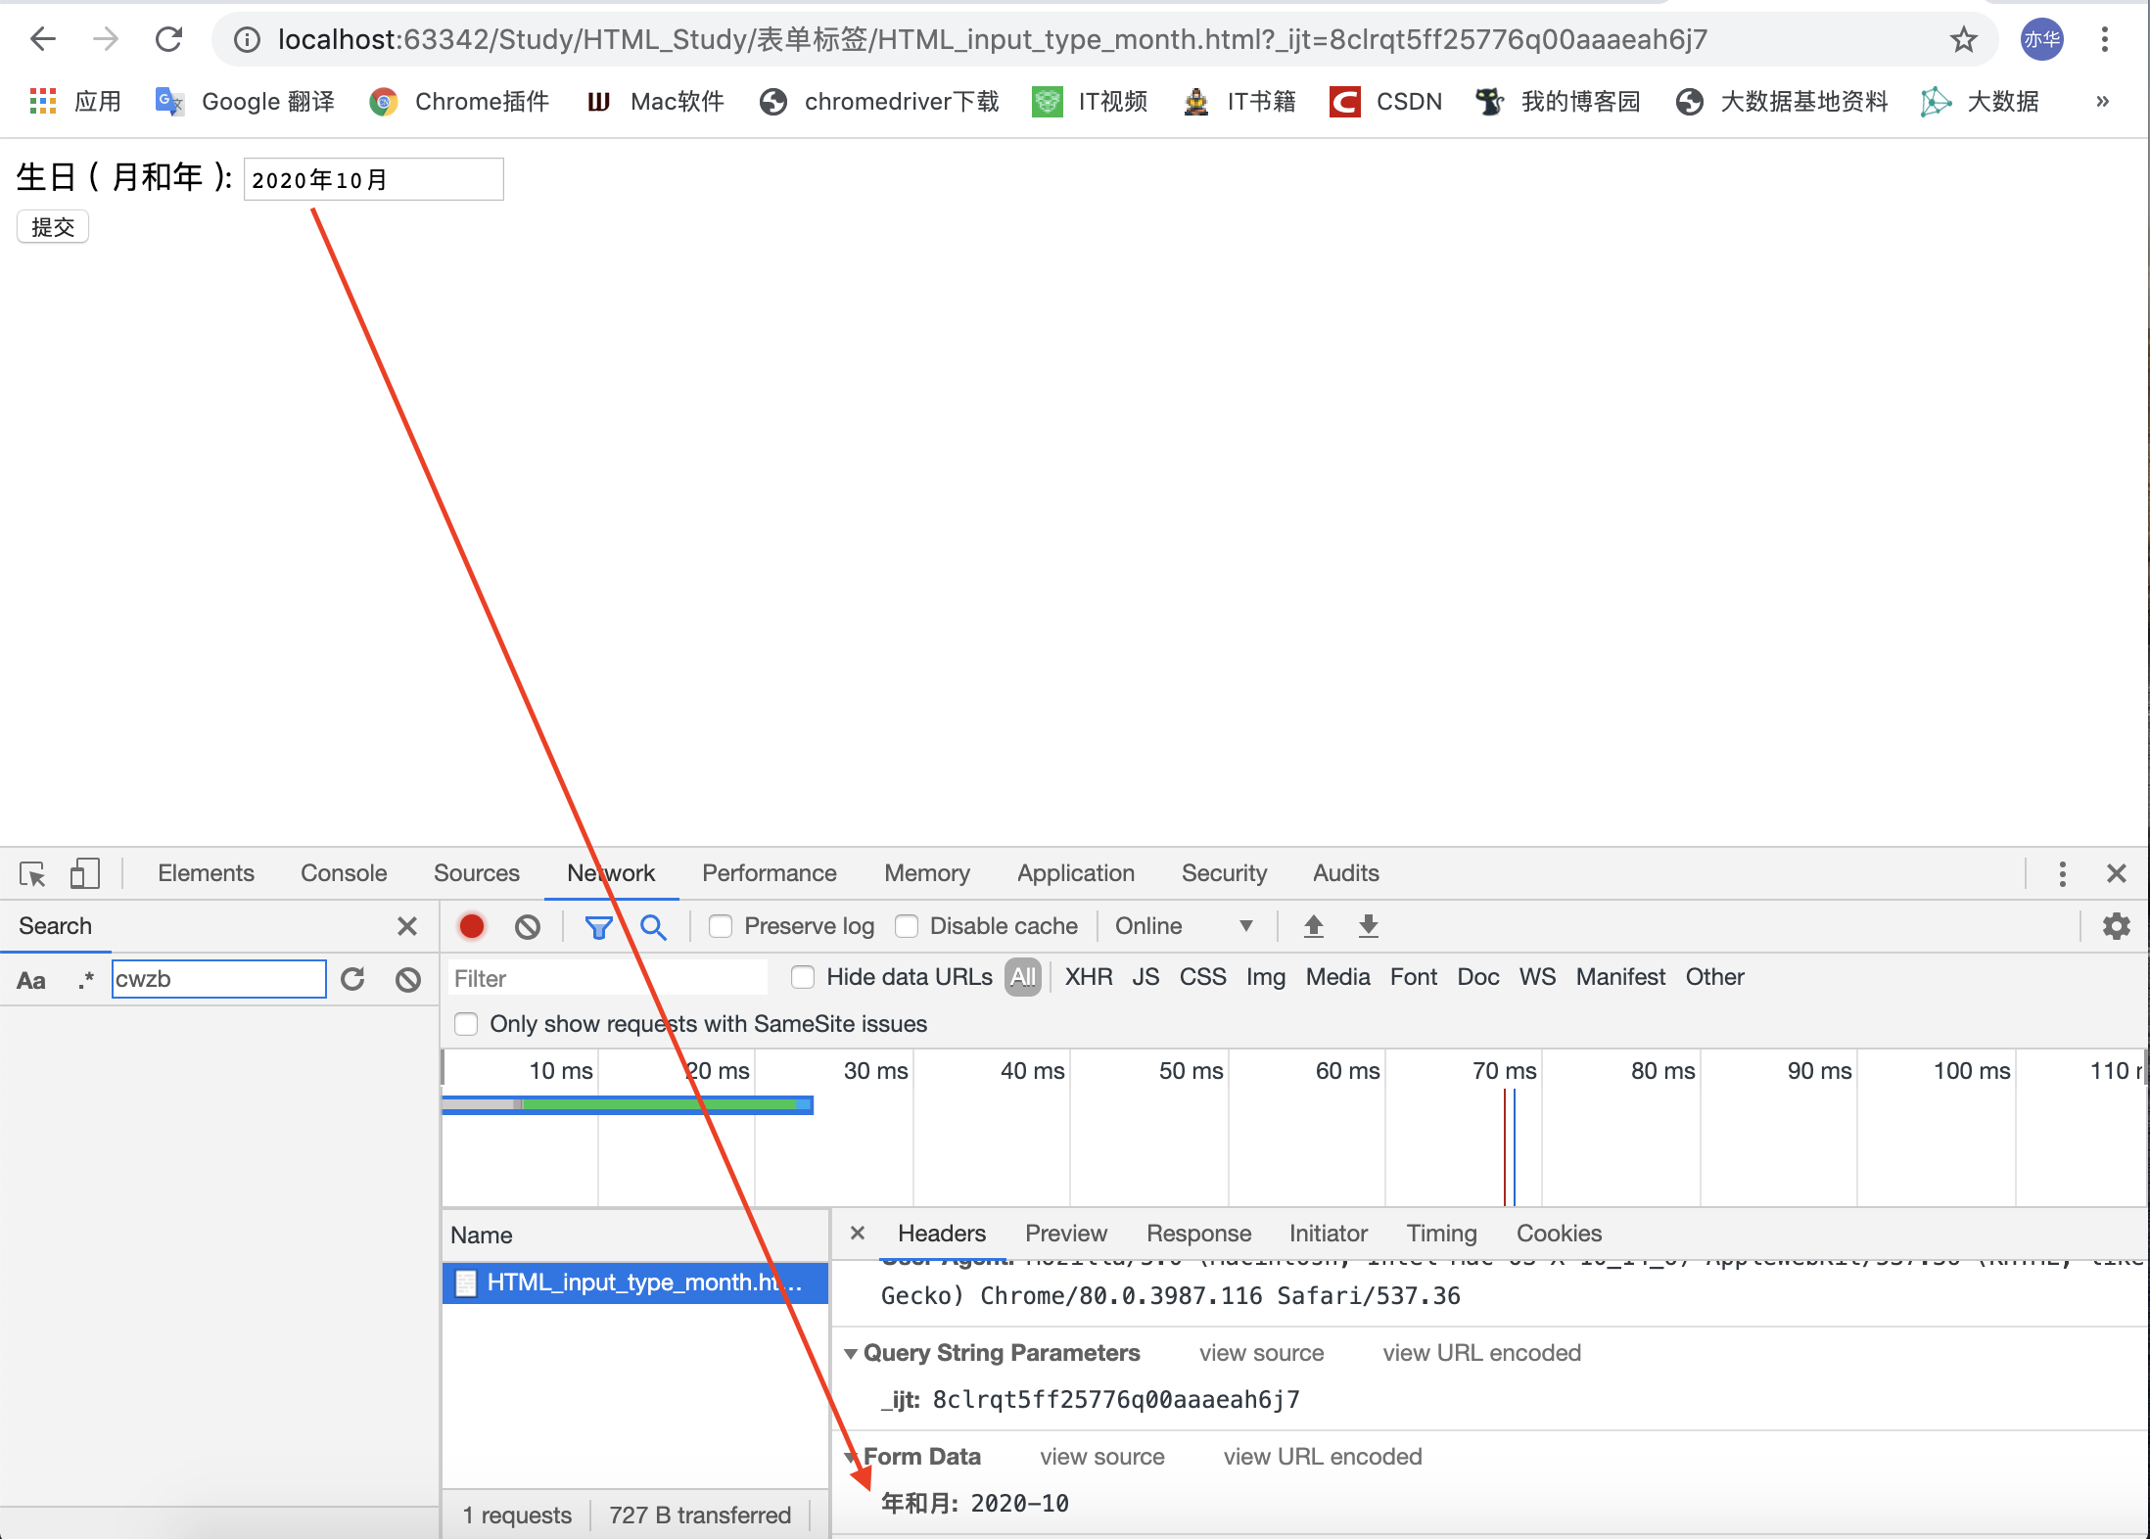Open the CSDN bookmark

1385,101
